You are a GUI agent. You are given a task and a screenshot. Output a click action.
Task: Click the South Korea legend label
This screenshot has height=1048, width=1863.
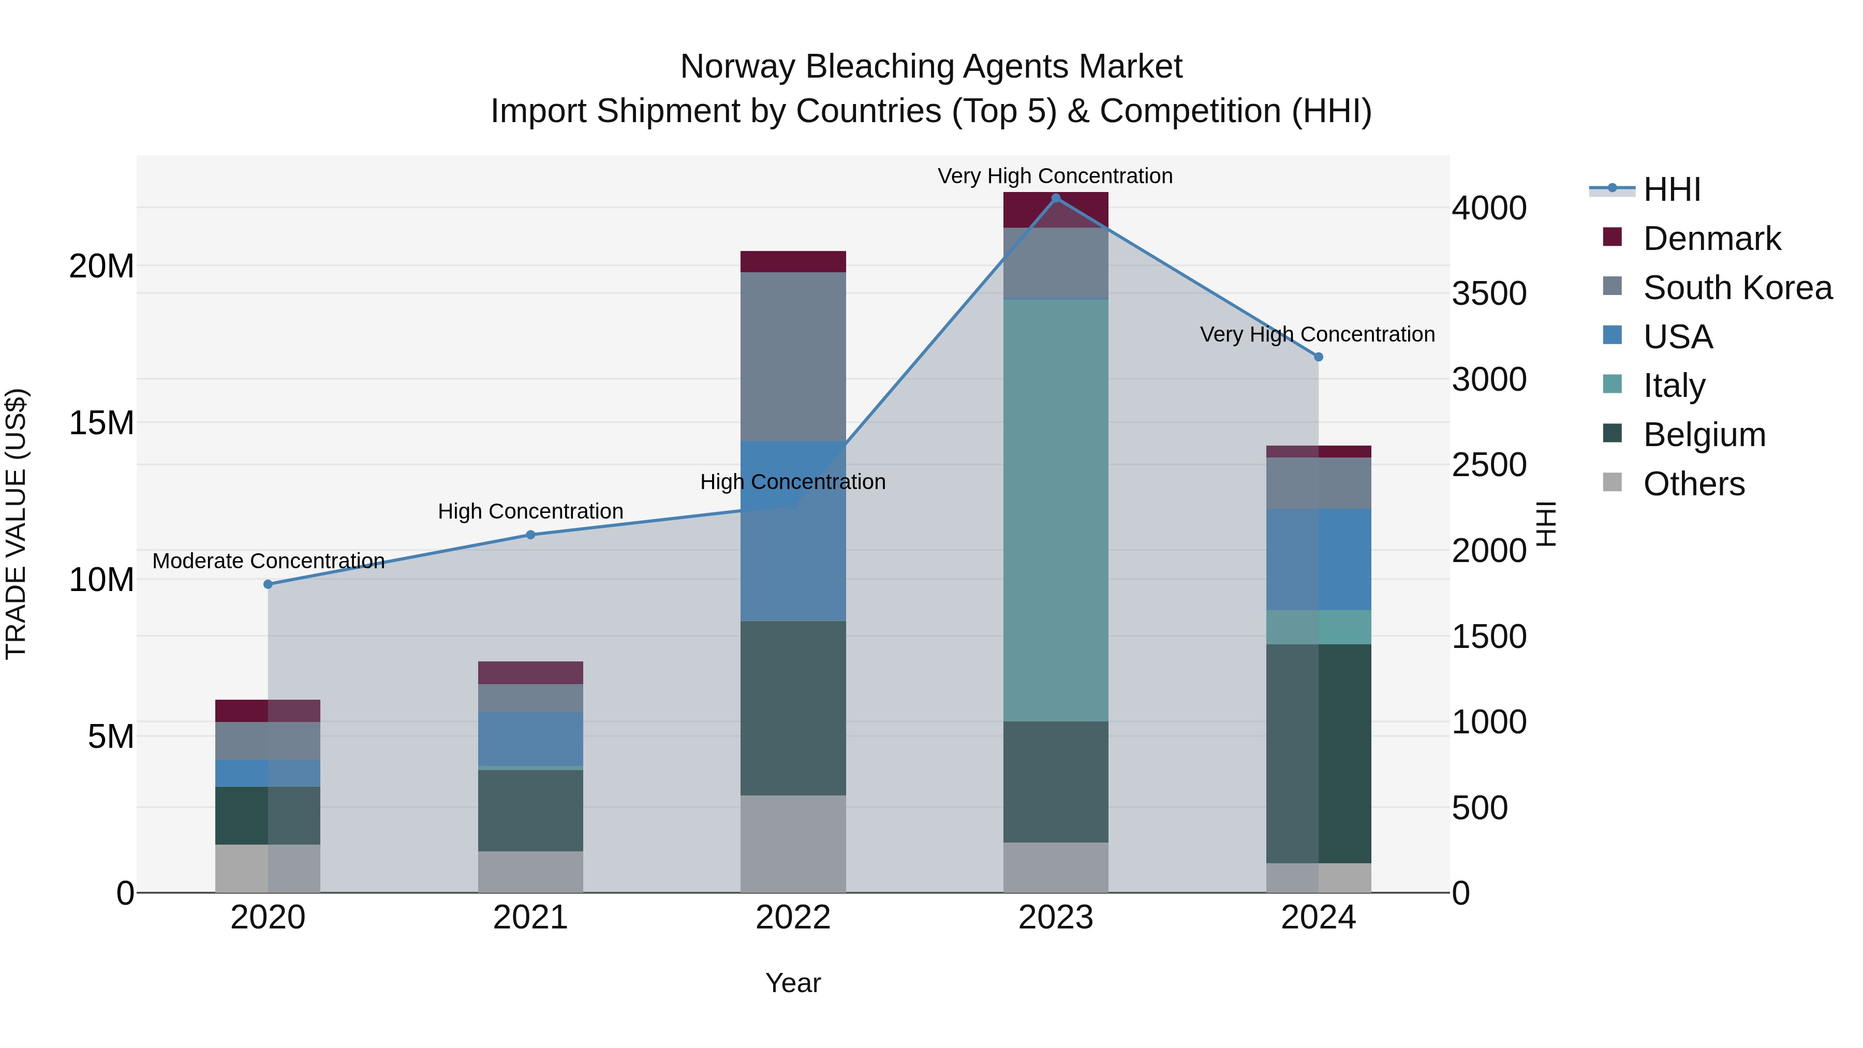[1738, 288]
